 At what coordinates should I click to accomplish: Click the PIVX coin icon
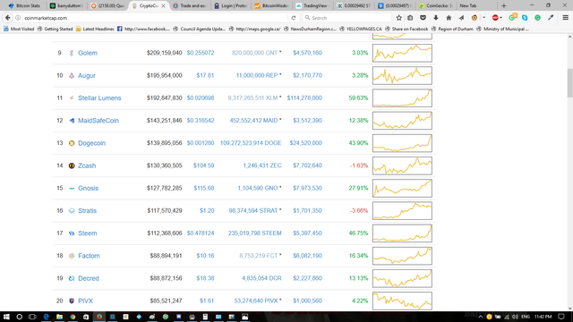coord(72,301)
